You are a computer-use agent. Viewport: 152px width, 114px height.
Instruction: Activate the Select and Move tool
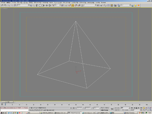47,5
